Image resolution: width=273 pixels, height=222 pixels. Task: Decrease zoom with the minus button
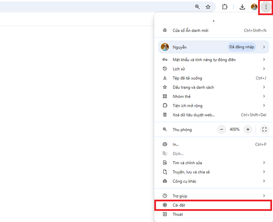pyautogui.click(x=222, y=129)
